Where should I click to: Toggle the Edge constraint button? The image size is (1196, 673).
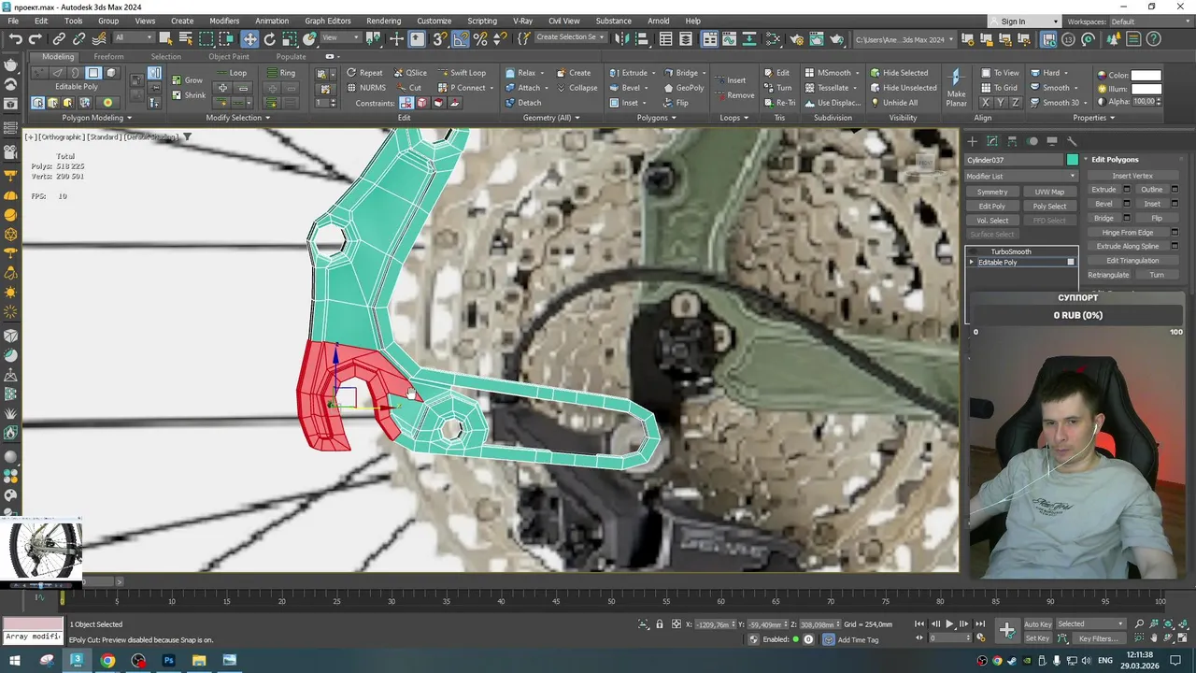pos(422,103)
